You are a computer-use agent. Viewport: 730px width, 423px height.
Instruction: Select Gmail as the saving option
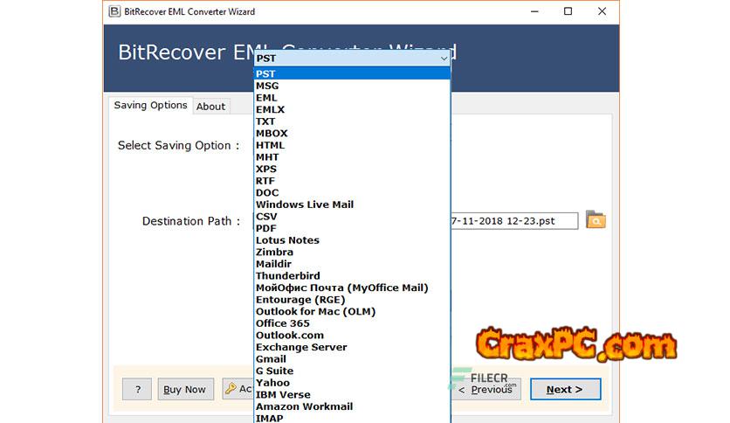point(271,359)
